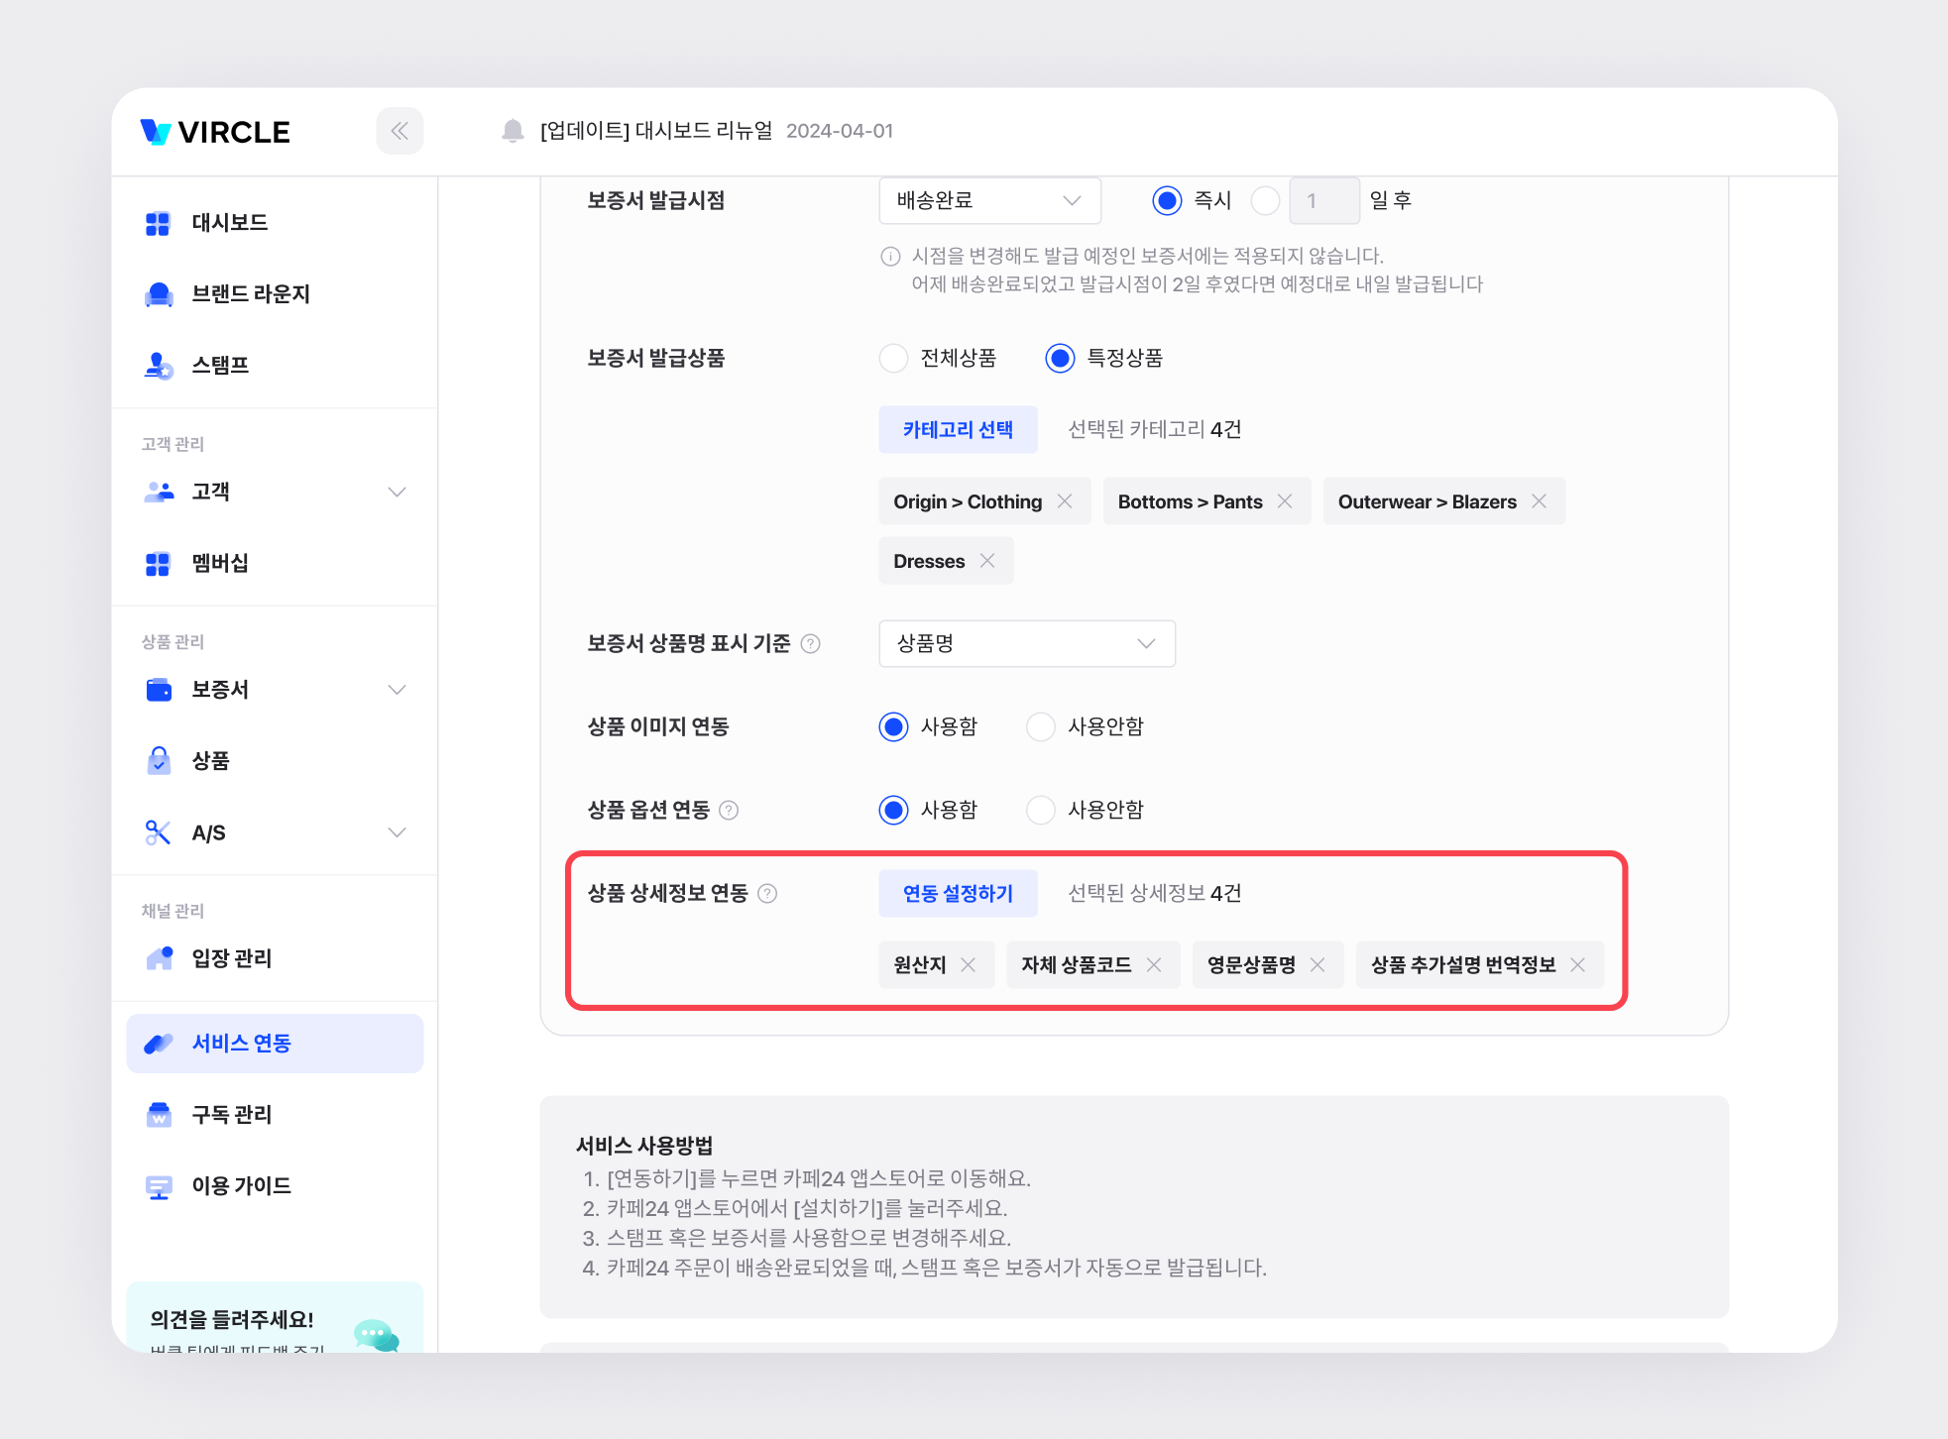Click the notification bell icon

[x=513, y=131]
